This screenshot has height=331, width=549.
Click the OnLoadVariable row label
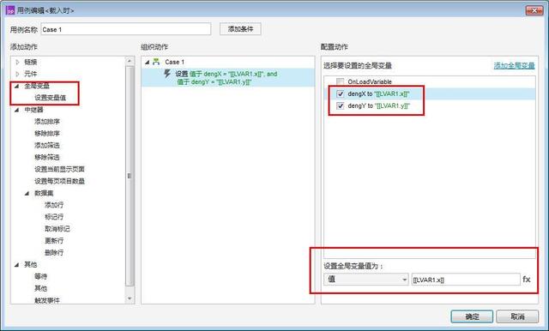click(370, 81)
